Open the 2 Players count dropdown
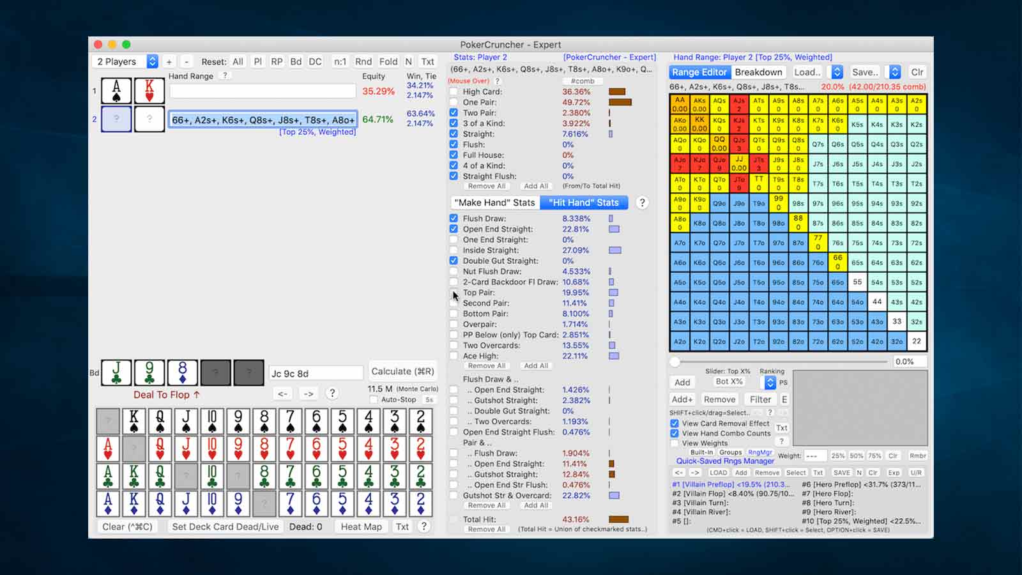 125,61
